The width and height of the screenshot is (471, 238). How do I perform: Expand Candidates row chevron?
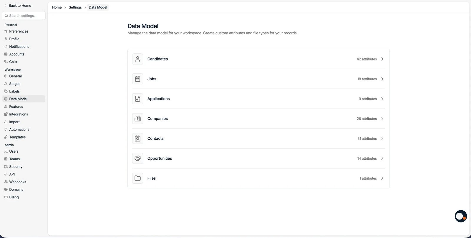click(382, 59)
